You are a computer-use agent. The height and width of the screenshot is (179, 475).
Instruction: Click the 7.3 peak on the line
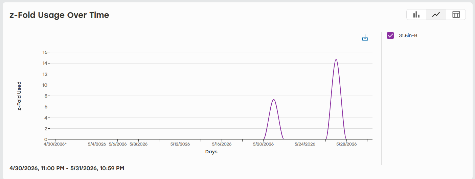coord(273,99)
